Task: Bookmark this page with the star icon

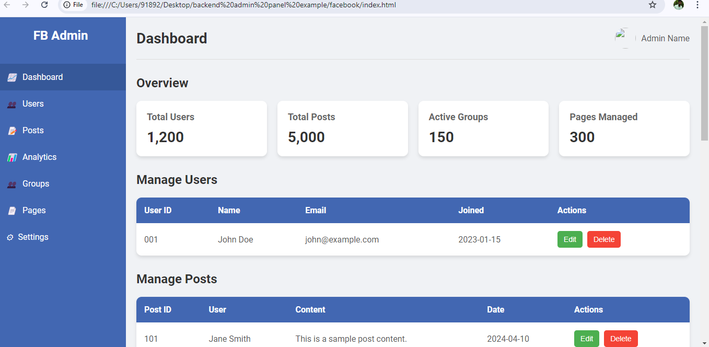Action: [653, 5]
